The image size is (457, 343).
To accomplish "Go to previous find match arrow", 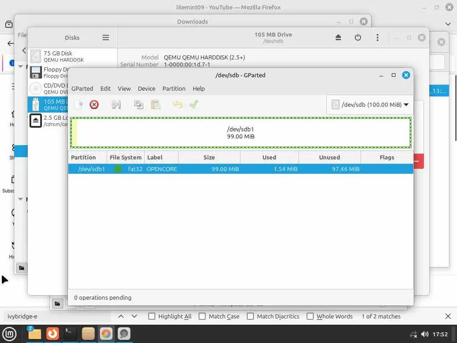I will 121,316.
